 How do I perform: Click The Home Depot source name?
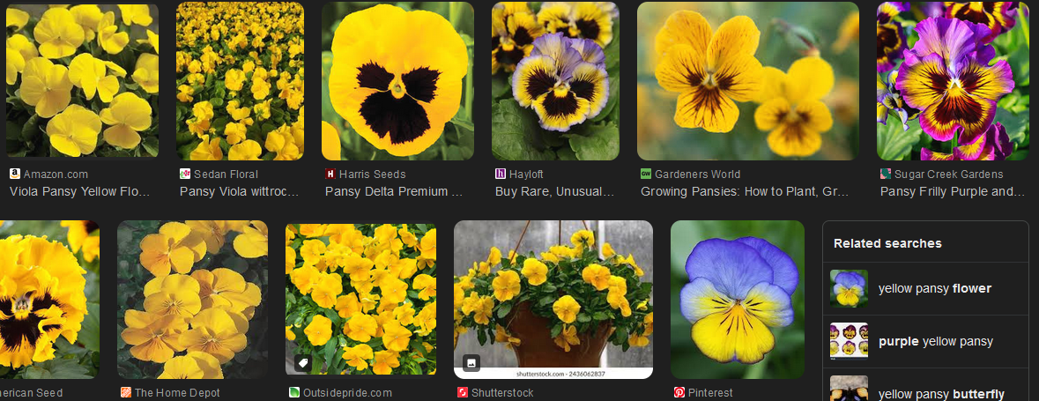coord(178,393)
